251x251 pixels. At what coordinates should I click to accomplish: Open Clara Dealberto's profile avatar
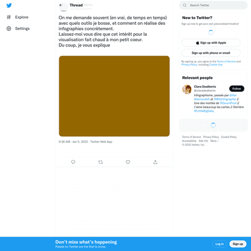tap(187, 90)
